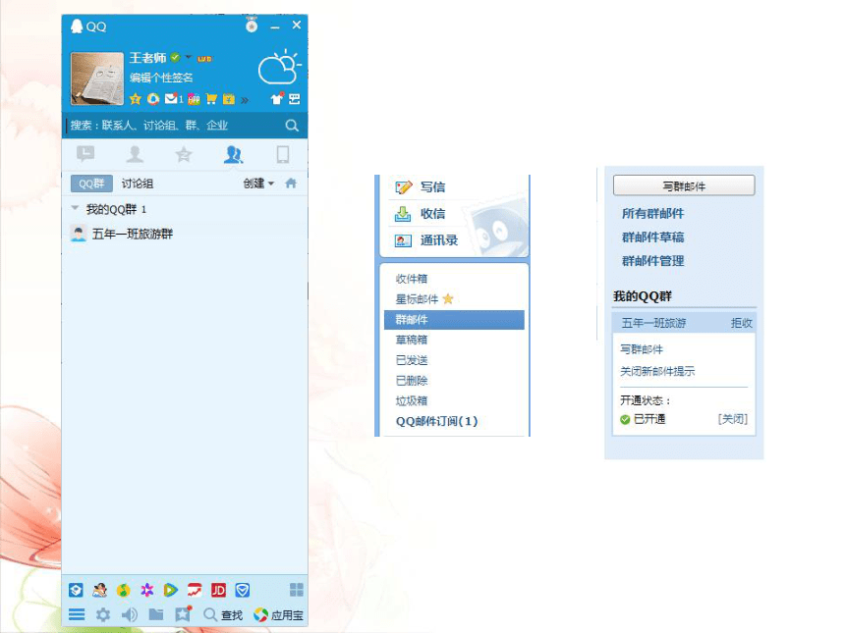Click the speaker message manager icon
Image resolution: width=845 pixels, height=633 pixels.
point(130,614)
